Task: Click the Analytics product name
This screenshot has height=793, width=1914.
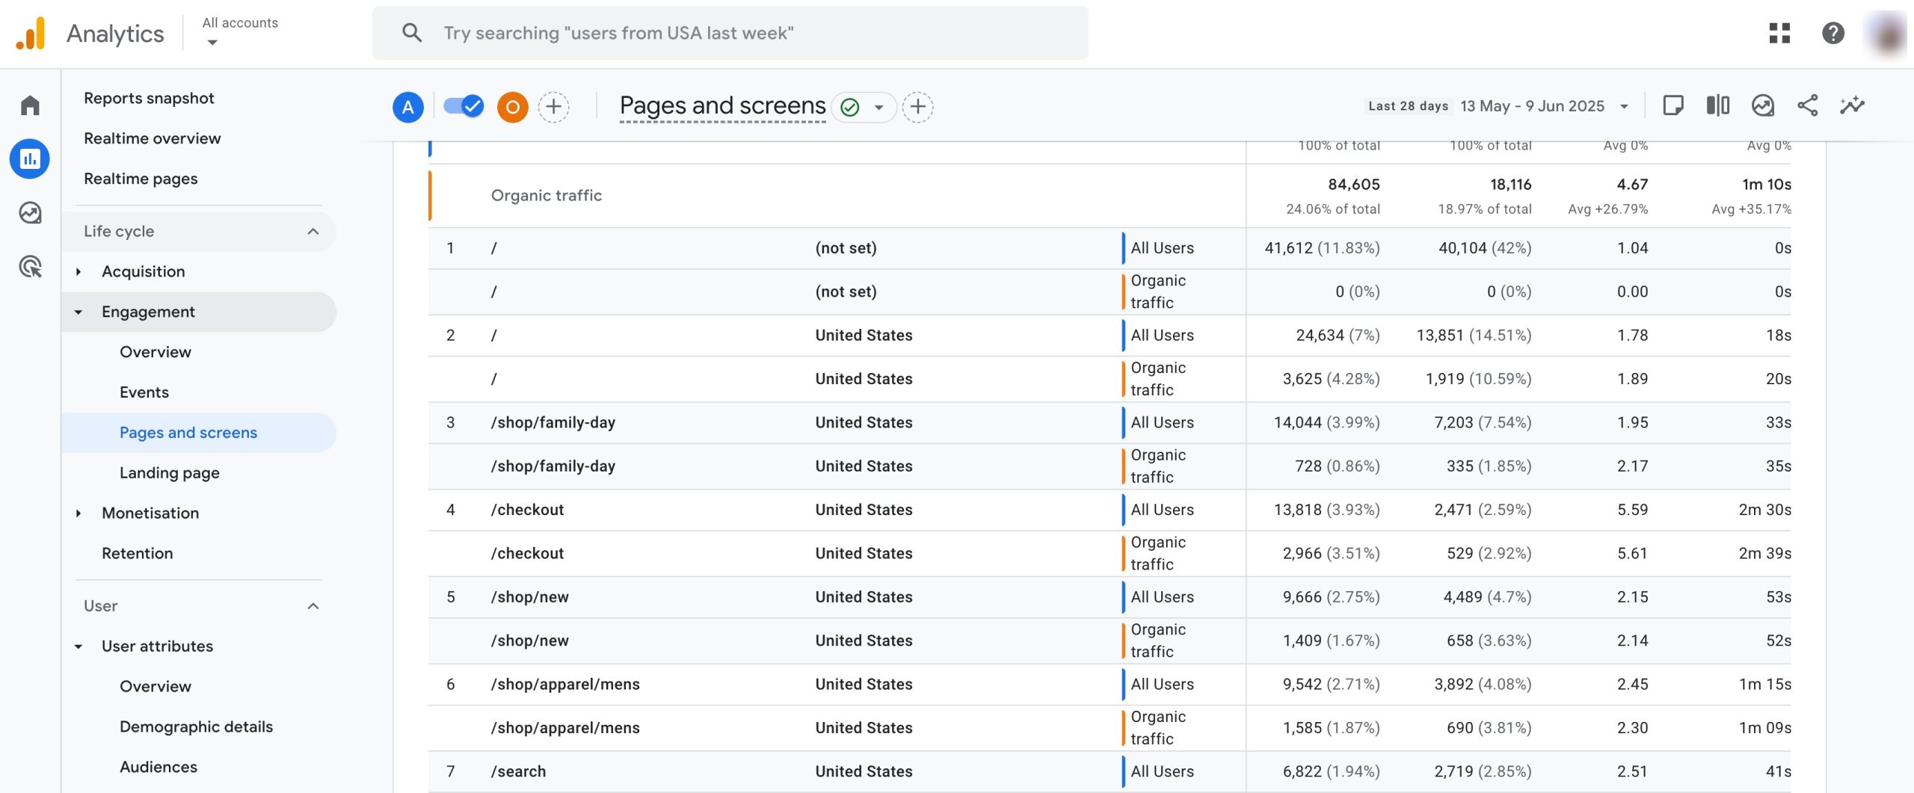Action: [x=115, y=34]
